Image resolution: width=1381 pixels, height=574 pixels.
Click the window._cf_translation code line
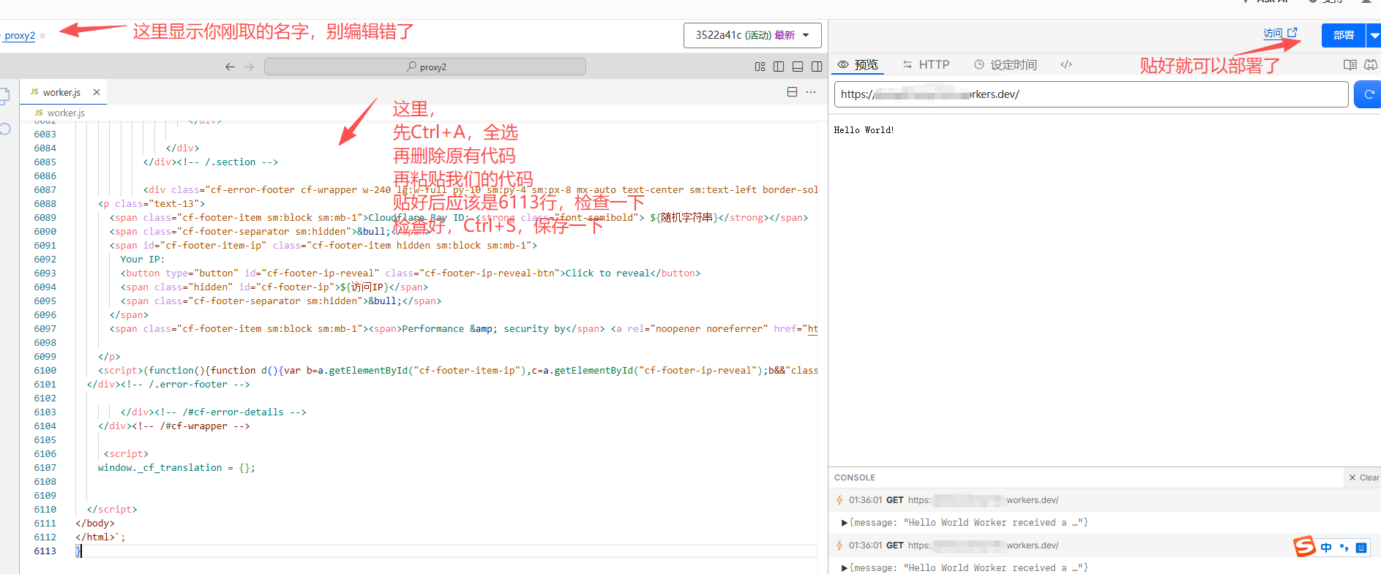point(176,468)
